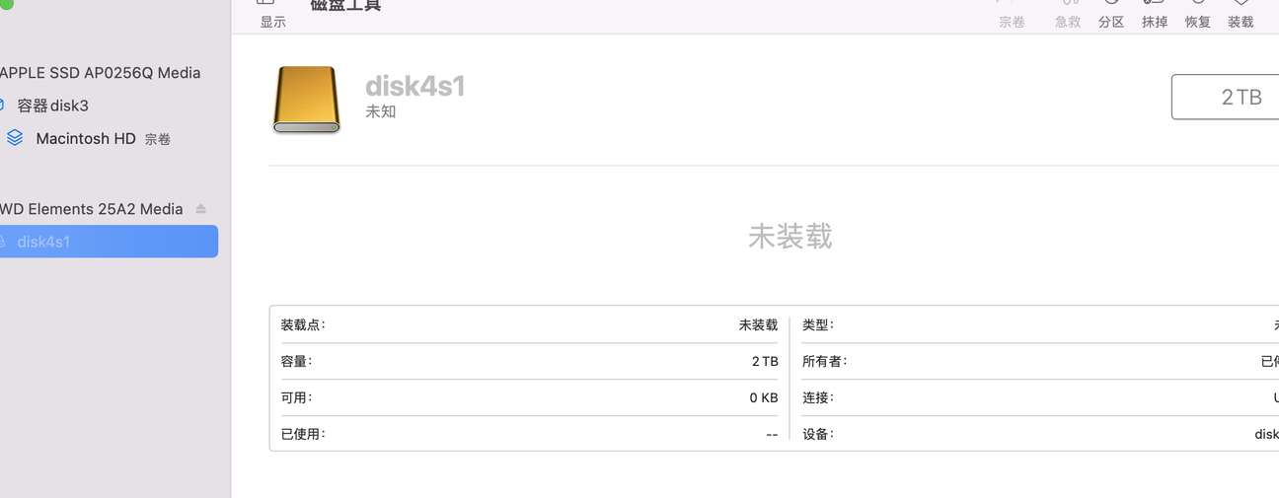Screen dimensions: 1279x498
Task: Eject the WD Elements 25A2 Media drive
Action: coord(201,209)
